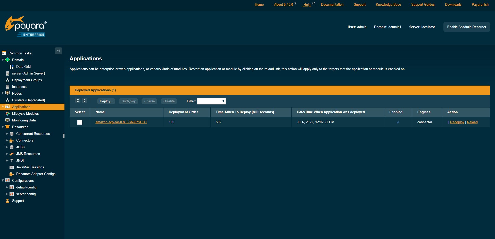Open Resource Adapter Configs
The width and height of the screenshot is (495, 239).
(36, 174)
